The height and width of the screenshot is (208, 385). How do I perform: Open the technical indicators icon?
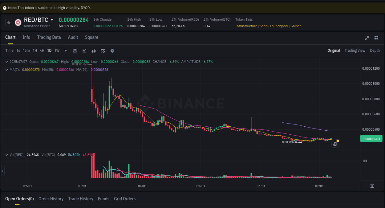(x=93, y=51)
